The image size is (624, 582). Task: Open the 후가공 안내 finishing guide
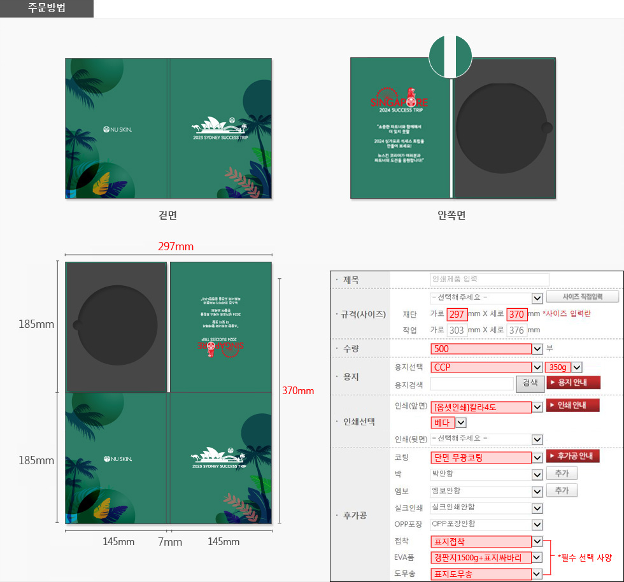pos(572,456)
